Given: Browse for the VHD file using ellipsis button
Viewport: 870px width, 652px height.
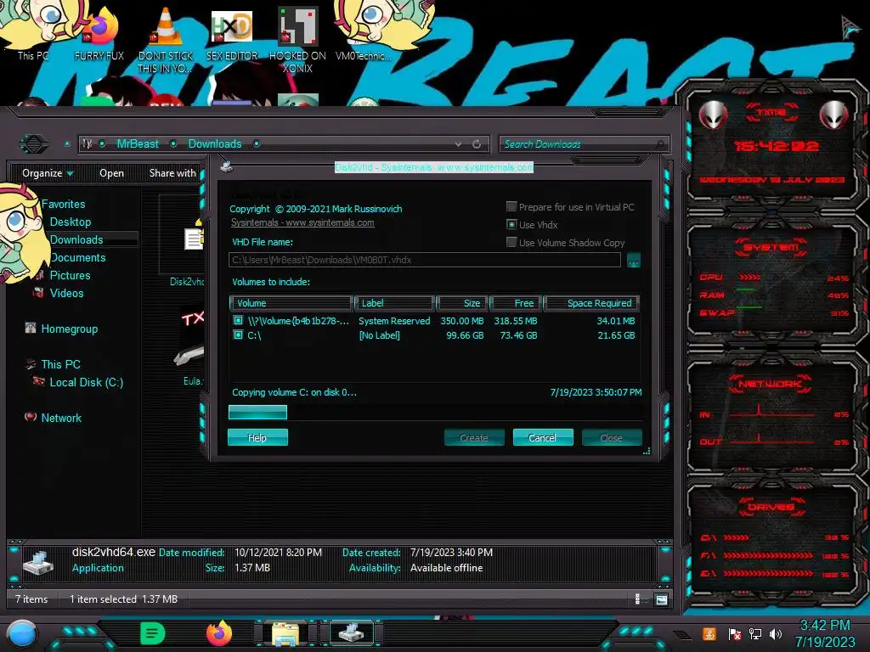Looking at the screenshot, I should pyautogui.click(x=634, y=260).
